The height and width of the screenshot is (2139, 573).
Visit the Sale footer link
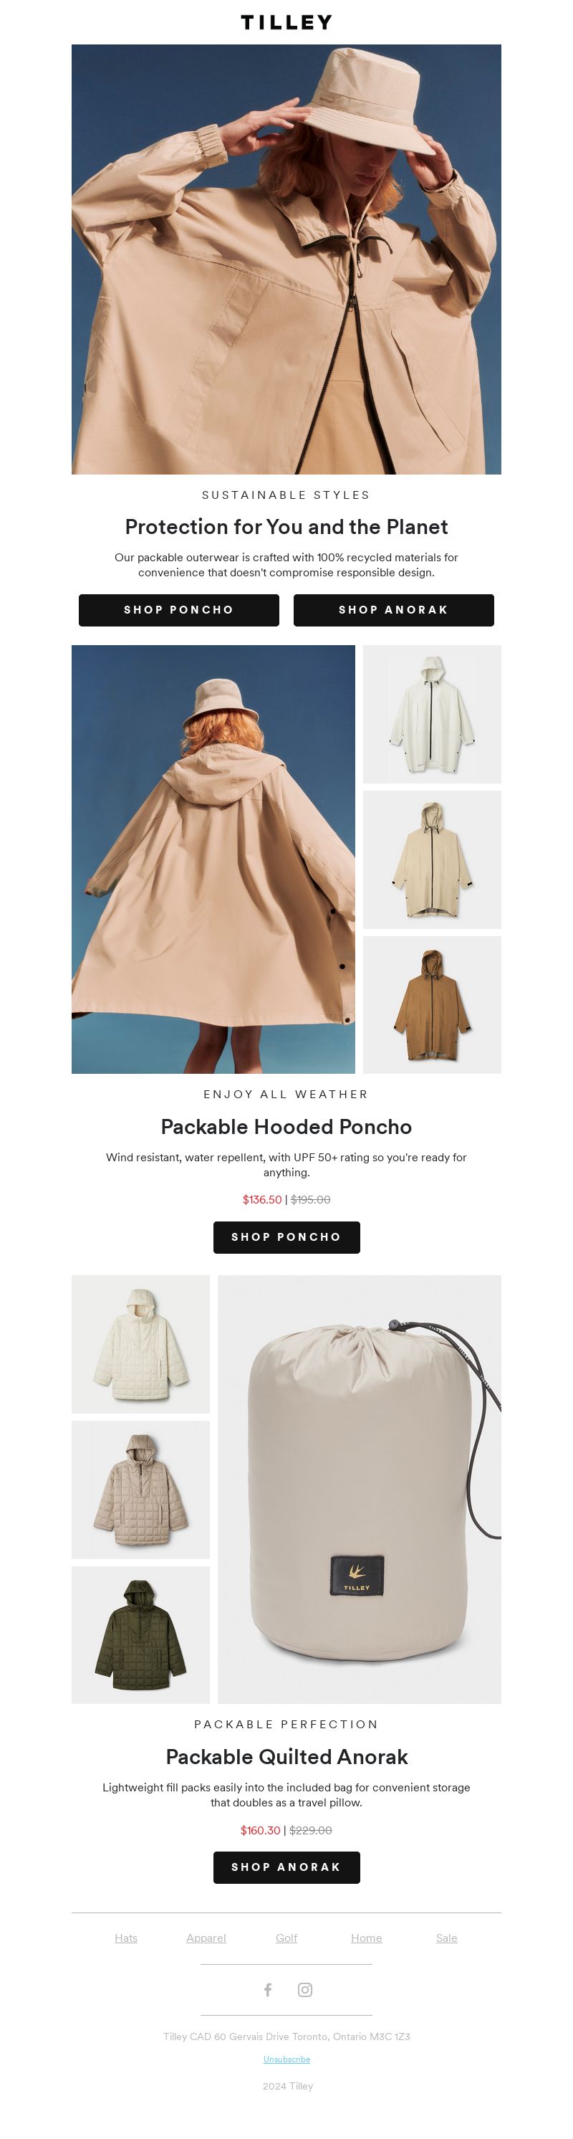447,1938
